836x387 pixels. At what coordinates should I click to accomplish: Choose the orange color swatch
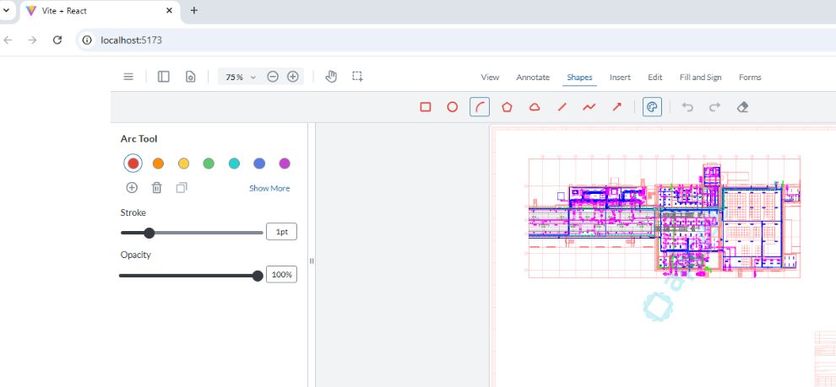pos(159,164)
